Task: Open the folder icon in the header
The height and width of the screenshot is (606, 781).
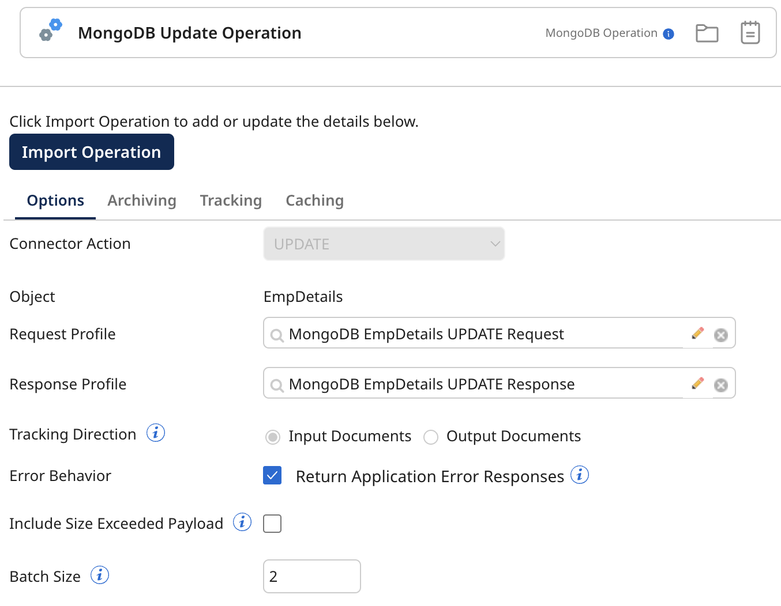Action: [707, 33]
